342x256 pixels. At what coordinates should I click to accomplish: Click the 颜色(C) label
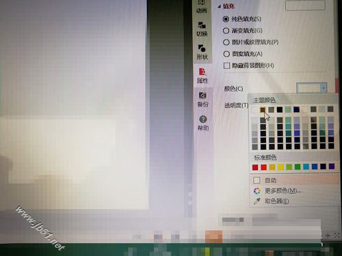(x=233, y=89)
